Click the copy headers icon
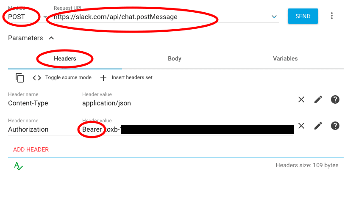The image size is (353, 215). coord(19,78)
